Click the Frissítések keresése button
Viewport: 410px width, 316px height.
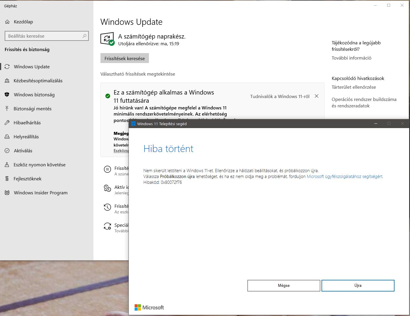pos(125,58)
